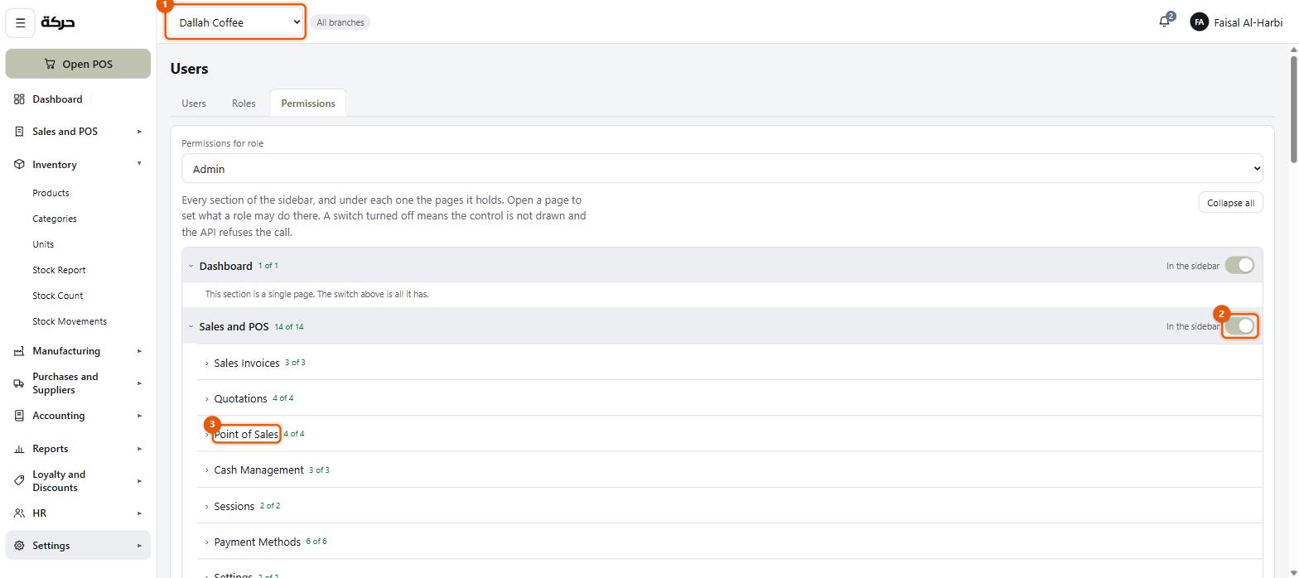Expand HR sidebar arrow
This screenshot has height=578, width=1299.
[x=139, y=513]
